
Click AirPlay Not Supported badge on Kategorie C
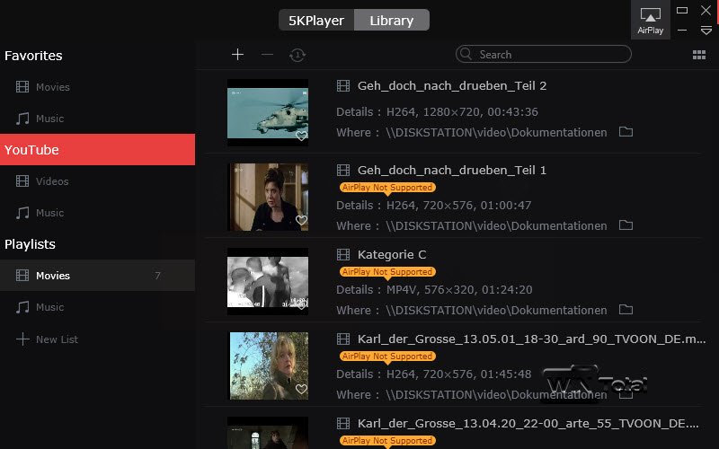[387, 272]
